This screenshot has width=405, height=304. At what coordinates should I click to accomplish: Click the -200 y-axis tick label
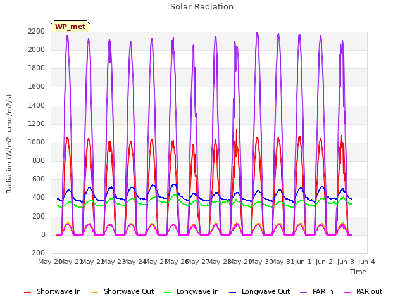coord(37,253)
